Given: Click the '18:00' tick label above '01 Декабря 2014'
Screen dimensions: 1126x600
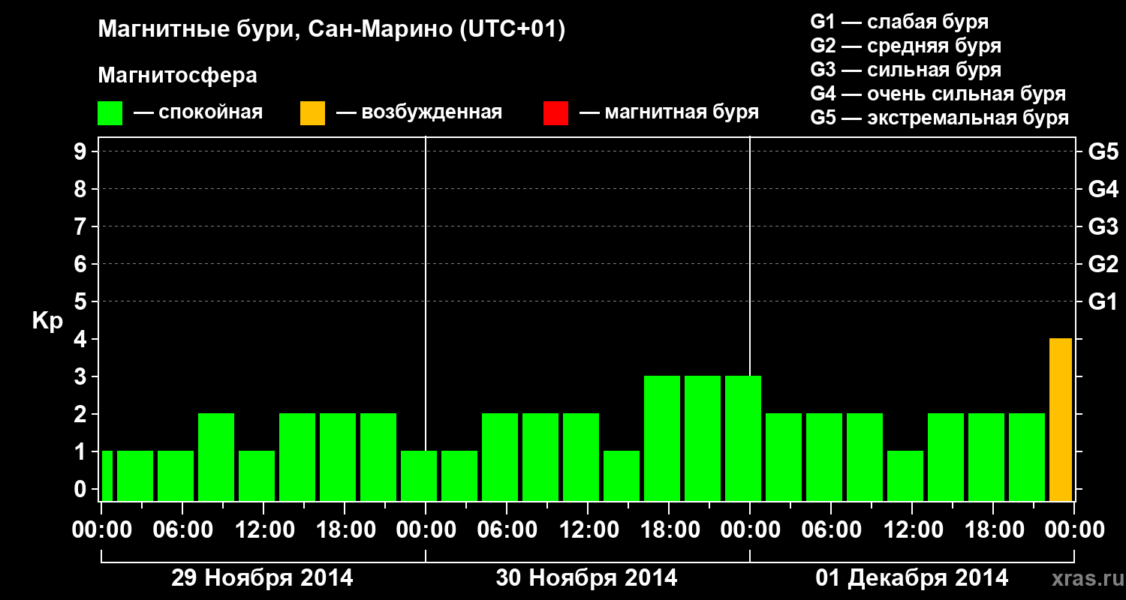Looking at the screenshot, I should click(x=993, y=529).
